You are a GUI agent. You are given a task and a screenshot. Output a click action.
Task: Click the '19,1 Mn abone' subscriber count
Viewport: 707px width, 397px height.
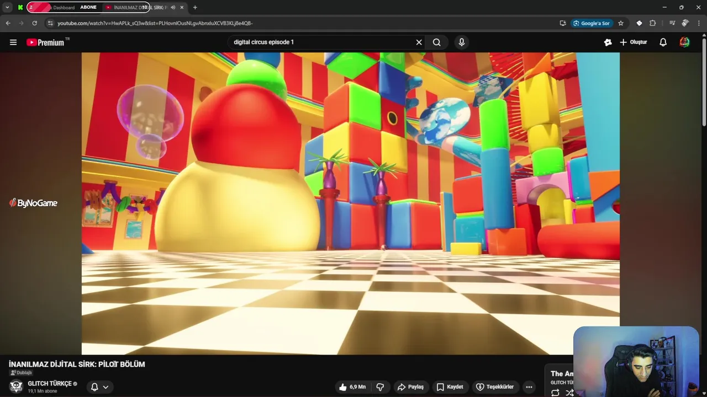coord(43,391)
